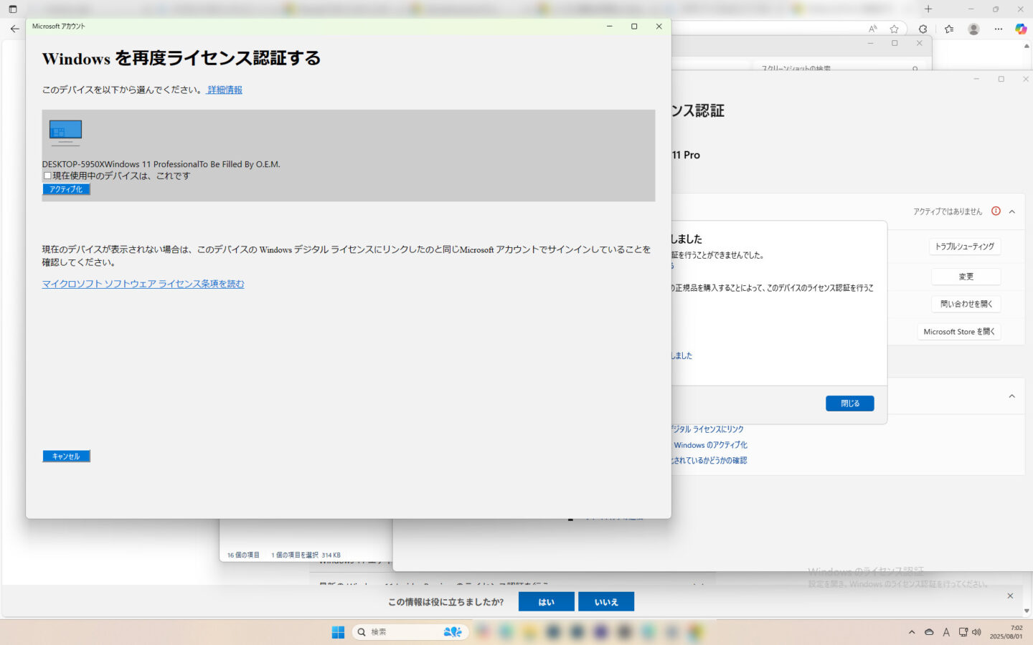Go back with the browser back arrow

click(15, 29)
